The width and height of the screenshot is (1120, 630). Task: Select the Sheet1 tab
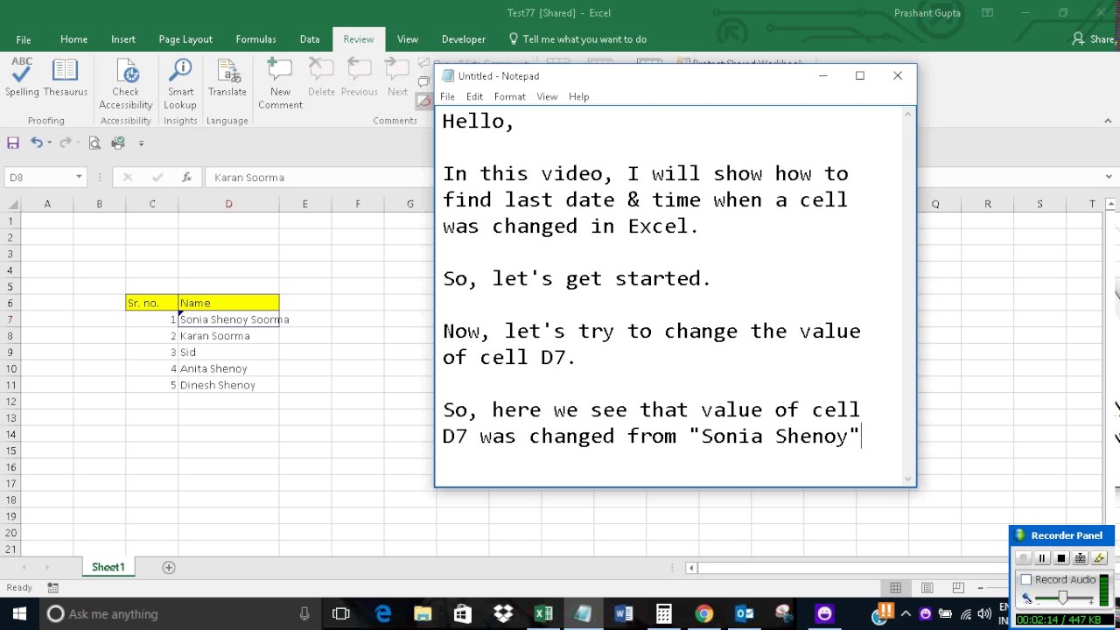(108, 567)
